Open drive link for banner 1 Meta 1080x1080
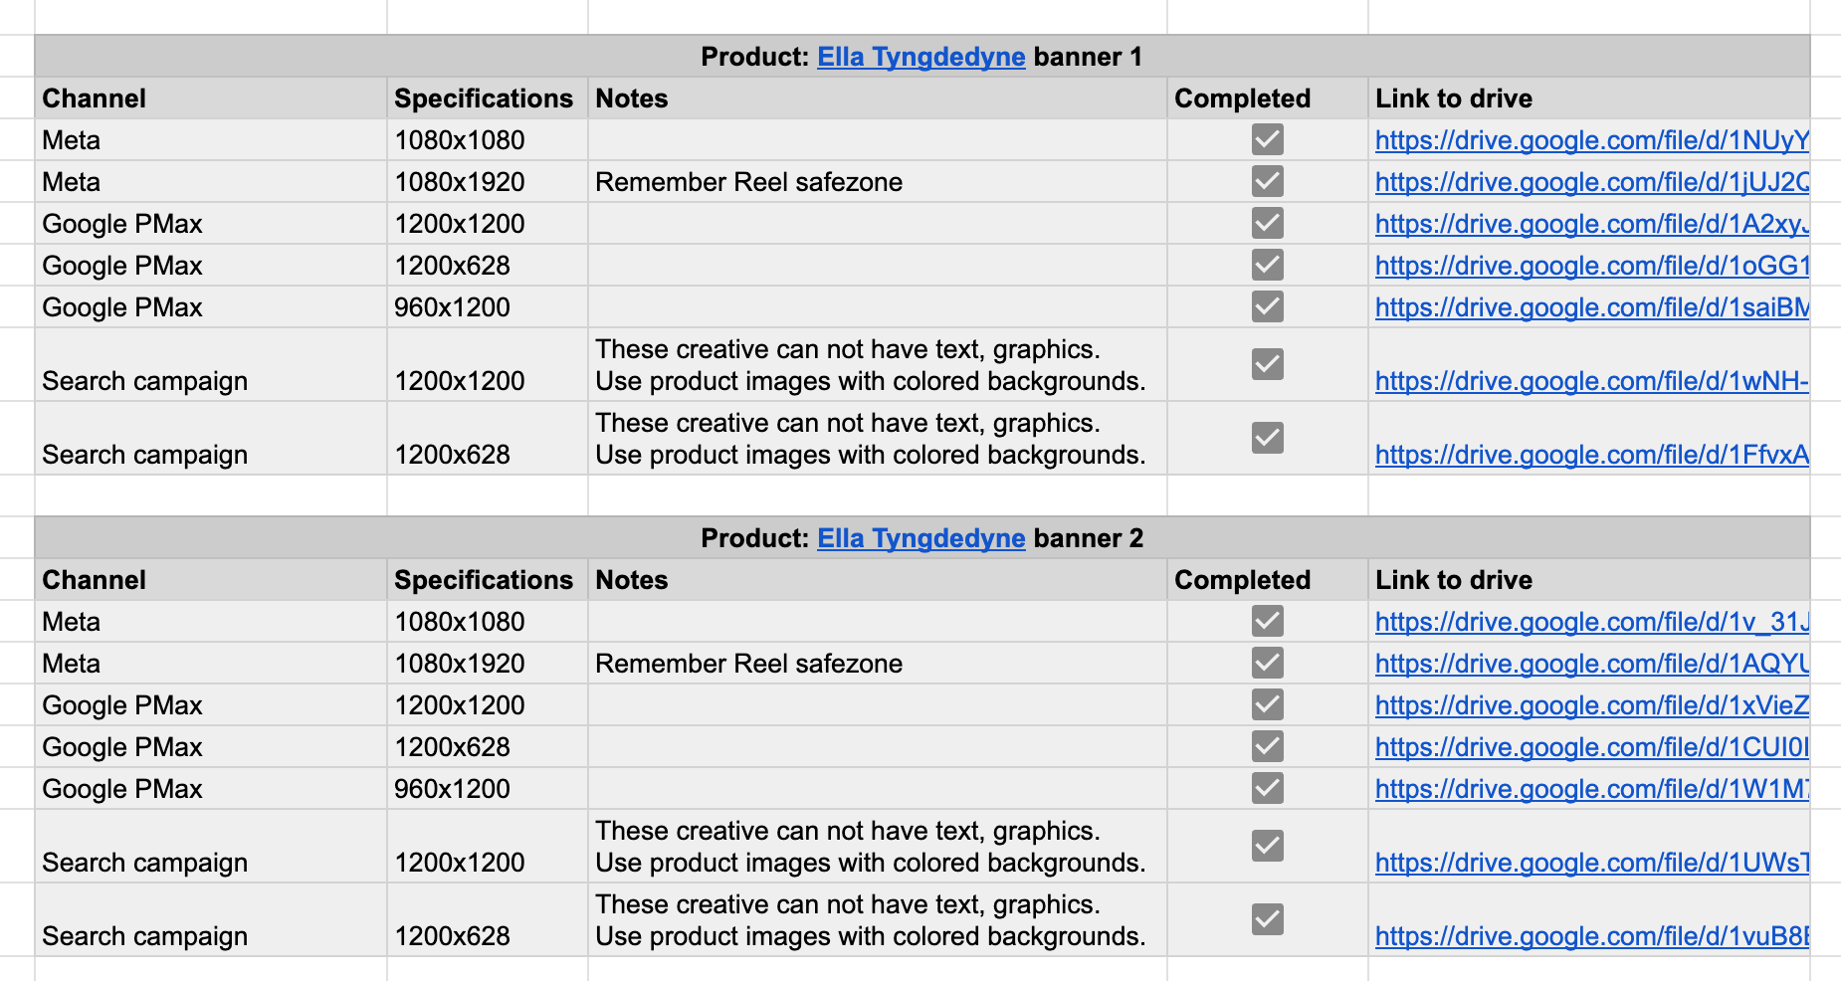 (x=1591, y=140)
